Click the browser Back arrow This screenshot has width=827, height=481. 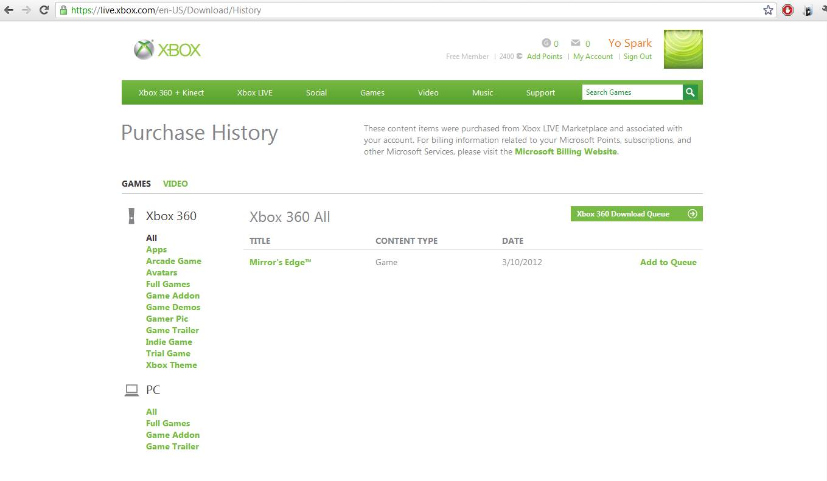pyautogui.click(x=9, y=10)
